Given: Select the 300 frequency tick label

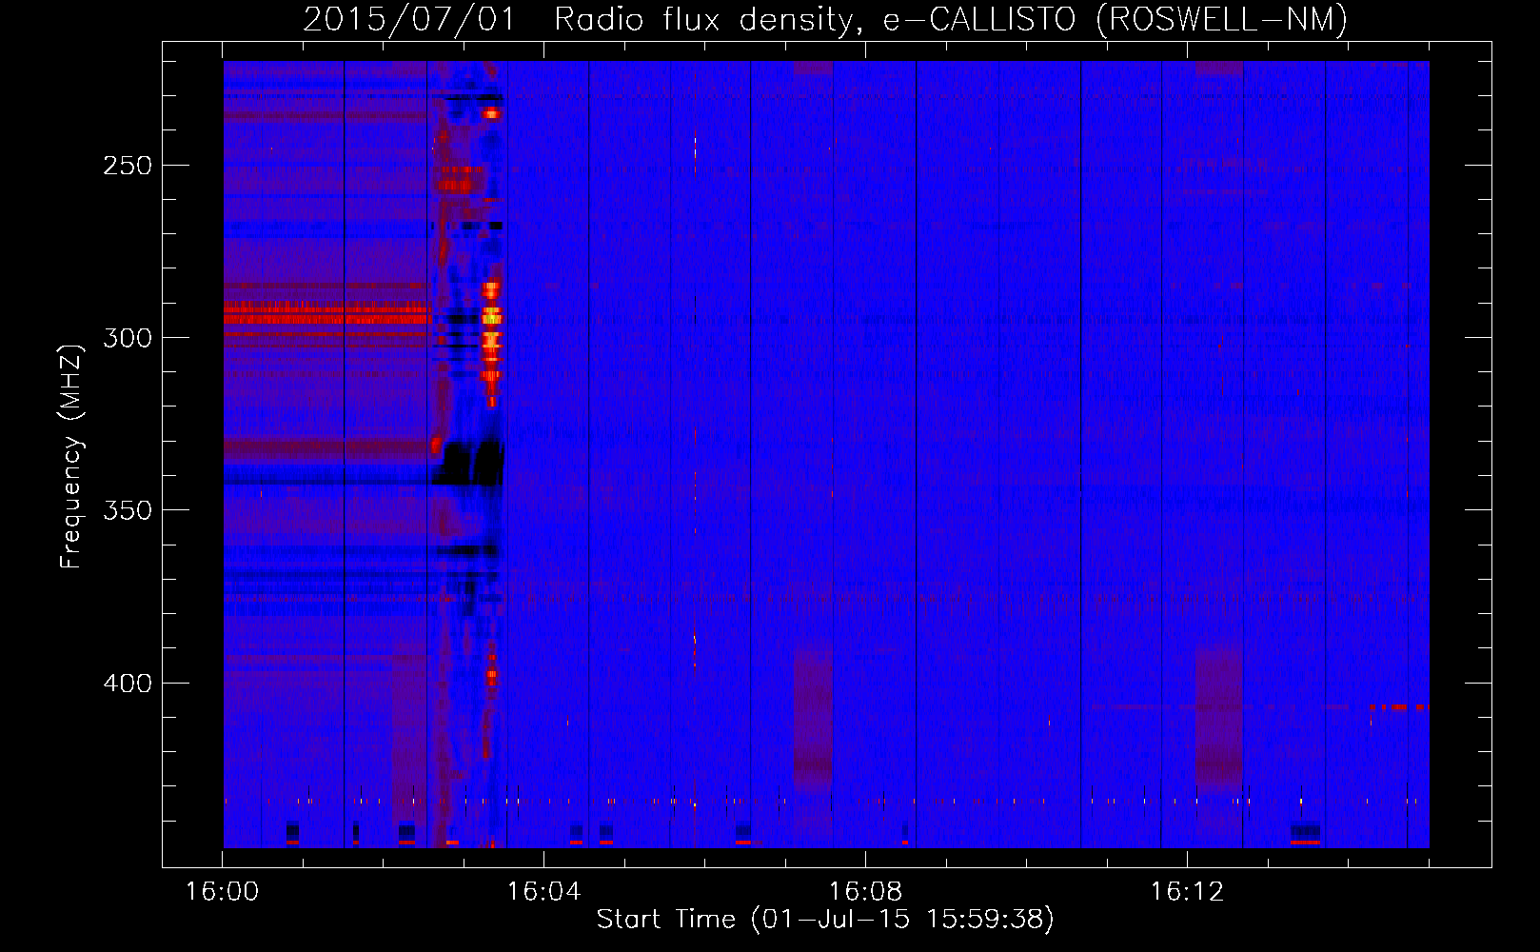Looking at the screenshot, I should click(x=128, y=338).
